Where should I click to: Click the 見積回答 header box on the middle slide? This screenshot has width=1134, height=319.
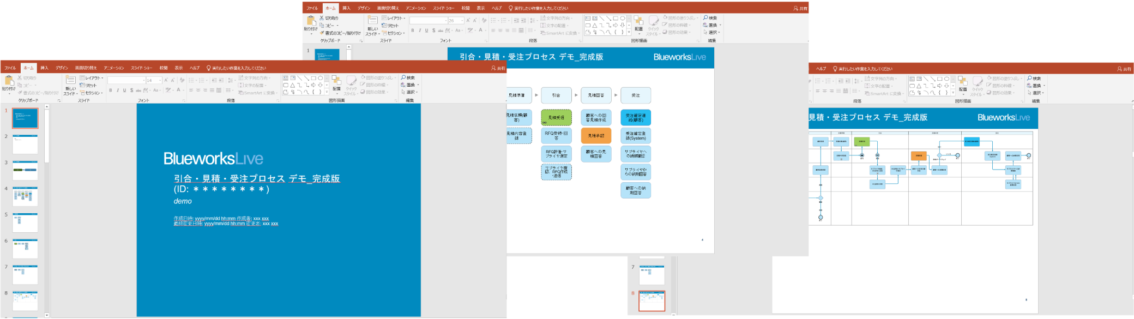pyautogui.click(x=596, y=95)
